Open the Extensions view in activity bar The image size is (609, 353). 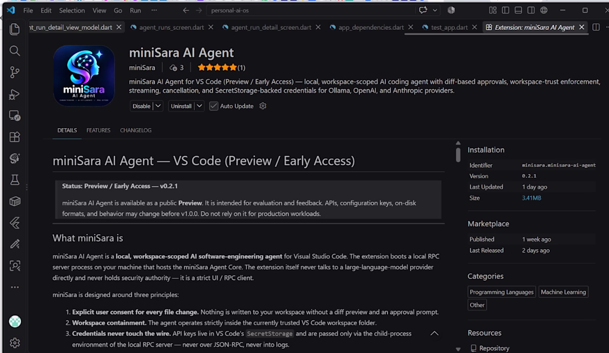click(15, 137)
